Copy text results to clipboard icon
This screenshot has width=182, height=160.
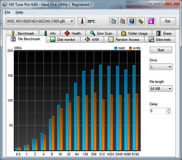click(113, 21)
